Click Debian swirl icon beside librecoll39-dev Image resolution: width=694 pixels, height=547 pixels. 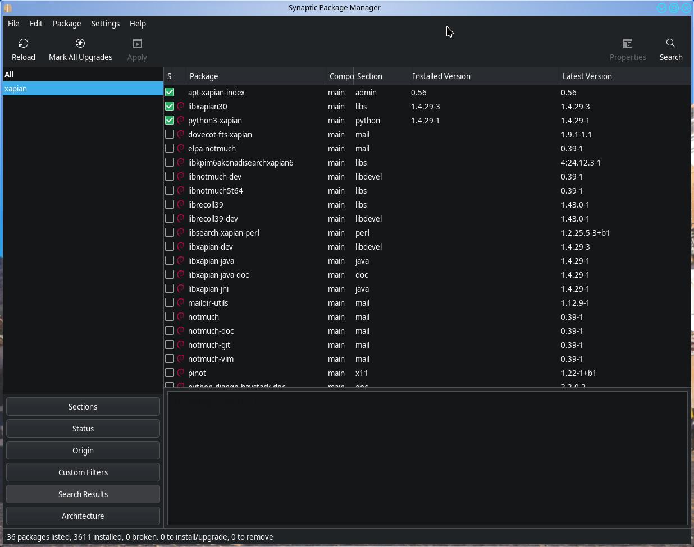click(x=181, y=219)
